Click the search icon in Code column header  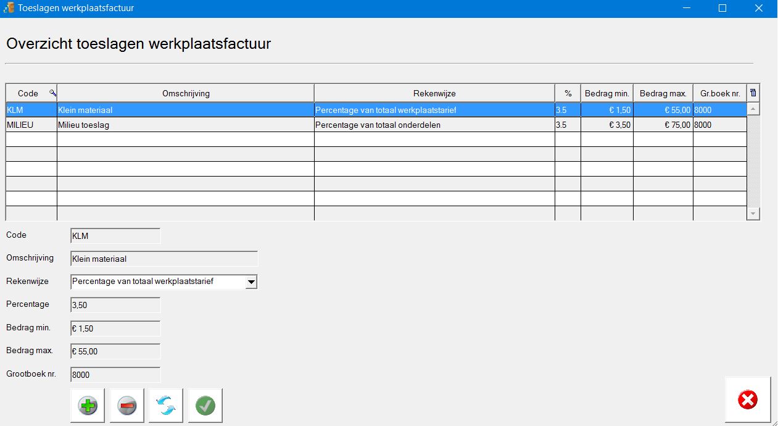(52, 93)
